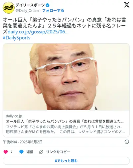The image size is (133, 168).
Task: Click Xでもっと読む button
Action: click(x=66, y=161)
